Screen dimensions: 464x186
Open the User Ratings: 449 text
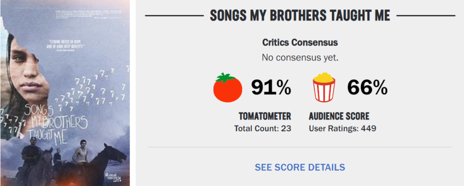pyautogui.click(x=342, y=129)
